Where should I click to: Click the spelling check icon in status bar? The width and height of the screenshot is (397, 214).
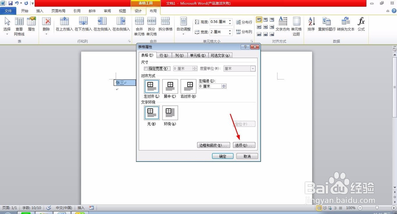pos(48,208)
